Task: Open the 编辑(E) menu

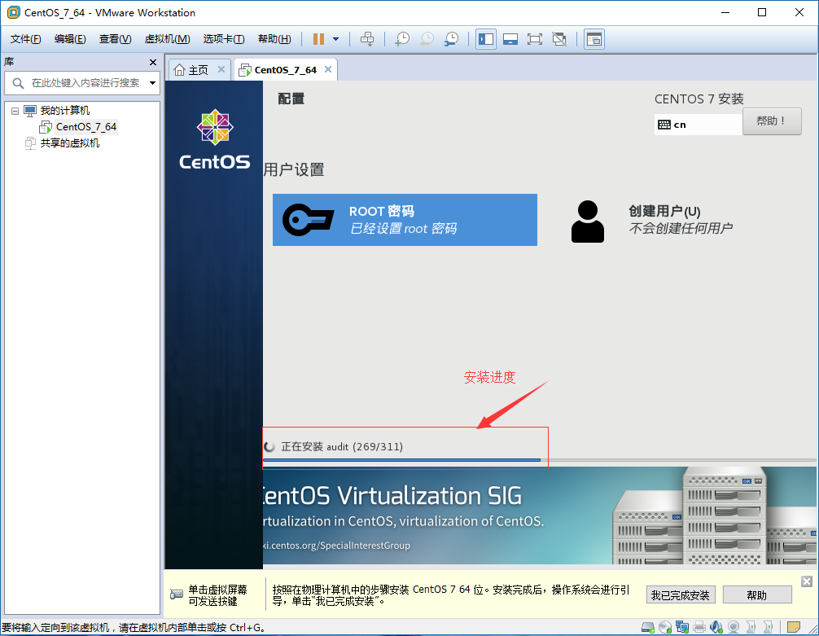Action: click(x=70, y=39)
